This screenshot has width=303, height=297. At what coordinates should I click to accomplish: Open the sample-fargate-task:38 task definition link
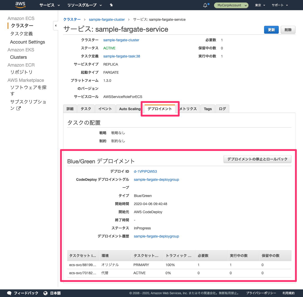tap(122, 56)
